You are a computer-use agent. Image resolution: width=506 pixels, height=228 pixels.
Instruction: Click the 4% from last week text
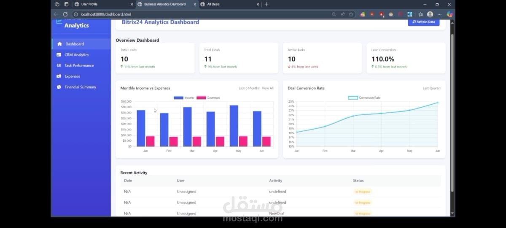[305, 67]
